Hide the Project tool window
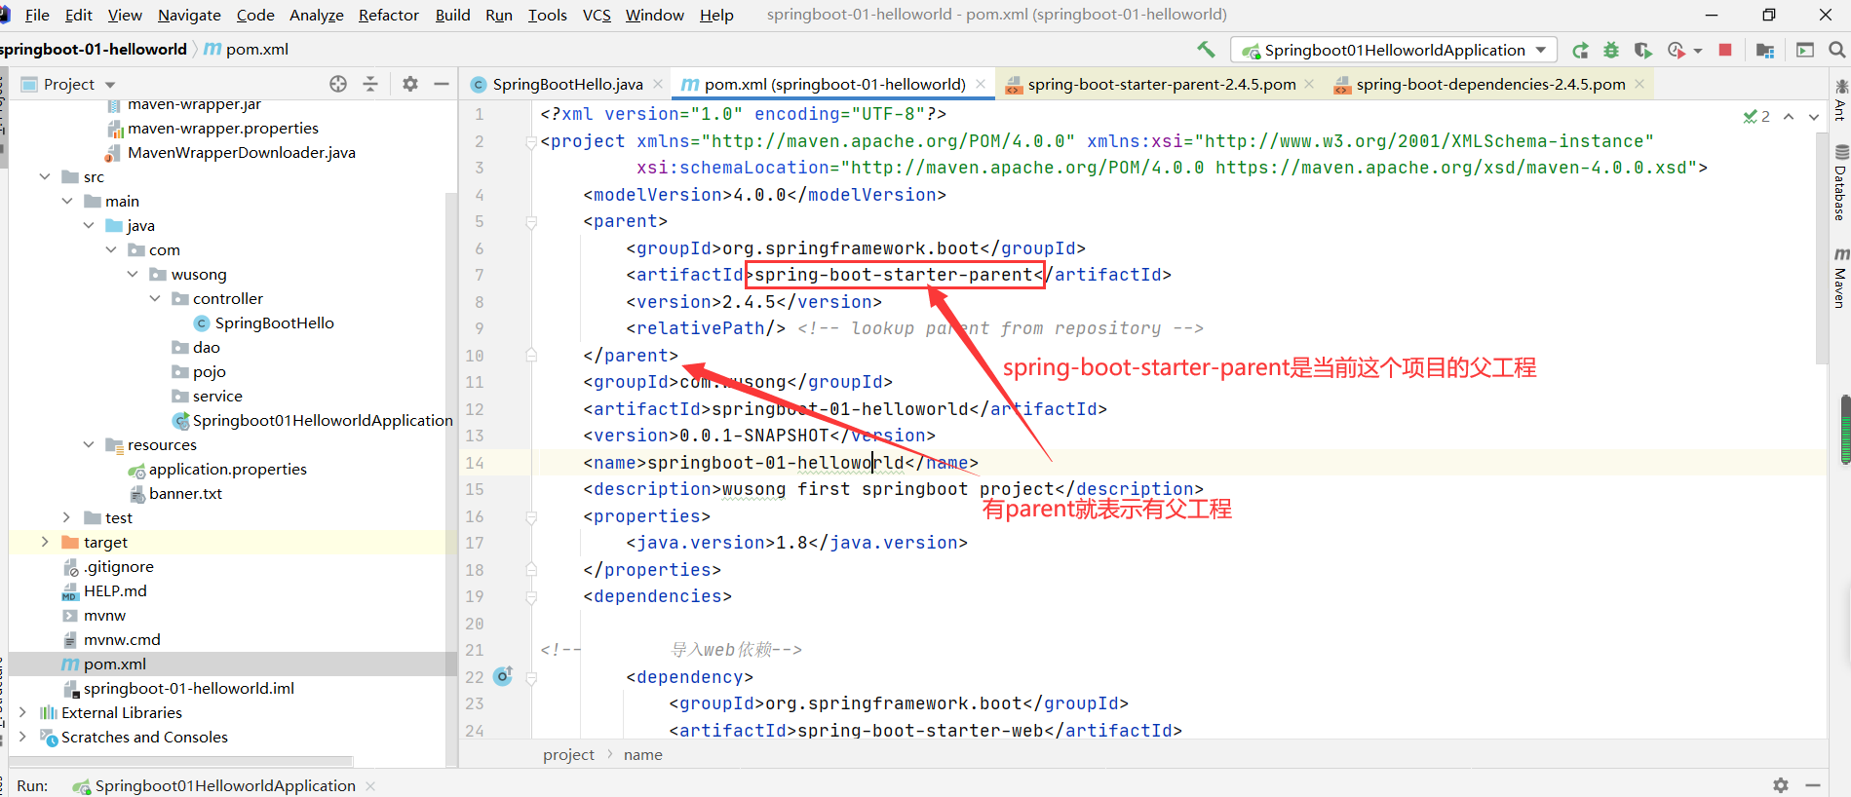 (x=442, y=84)
